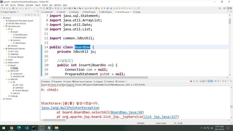Click the green Run button in toolbar
This screenshot has height=131, width=233.
[x=70, y=8]
